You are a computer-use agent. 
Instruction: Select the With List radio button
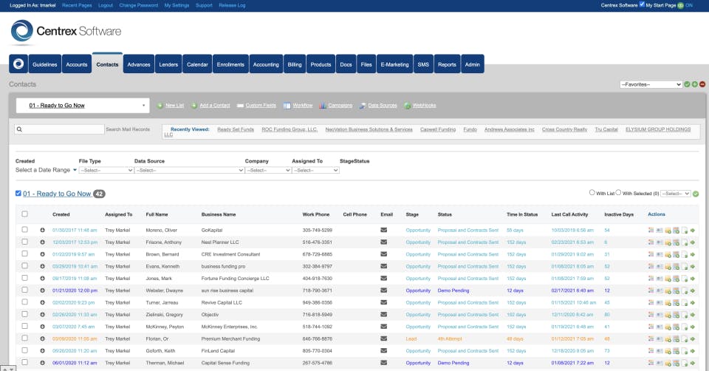pos(592,193)
